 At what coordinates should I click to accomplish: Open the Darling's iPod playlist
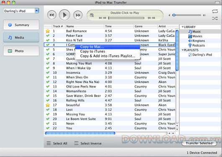point(200,55)
